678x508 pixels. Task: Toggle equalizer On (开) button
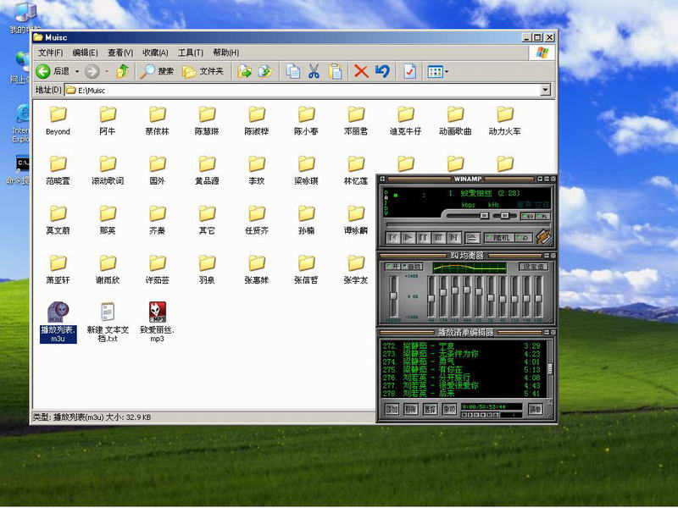tap(392, 266)
